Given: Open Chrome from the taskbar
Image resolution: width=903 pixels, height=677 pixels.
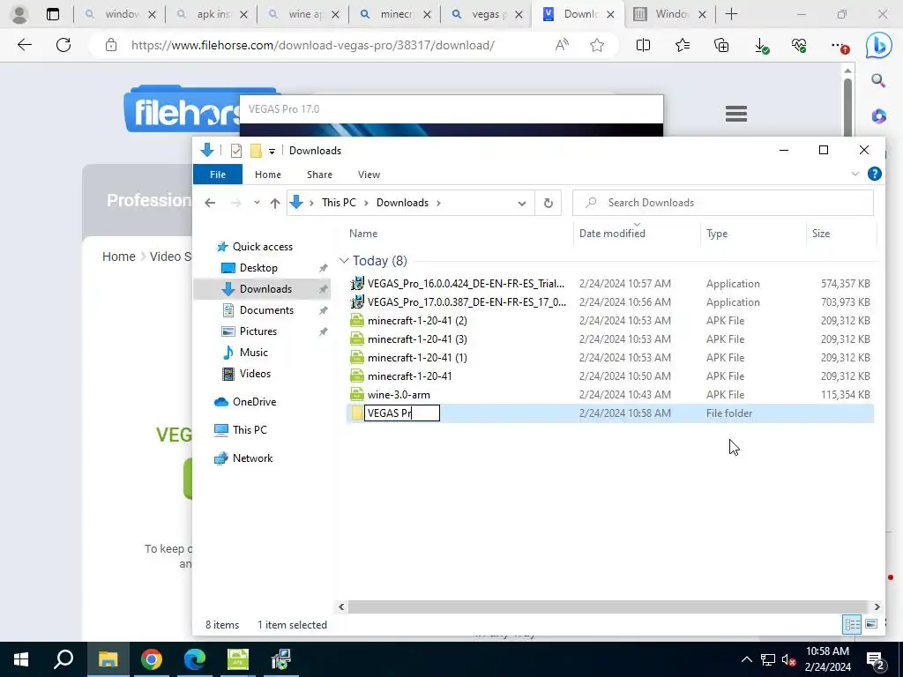Looking at the screenshot, I should pyautogui.click(x=151, y=659).
